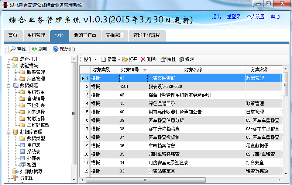Screen dimensions: 292x185
Task: Click the red 删除 delete icon
Action: coord(143,59)
